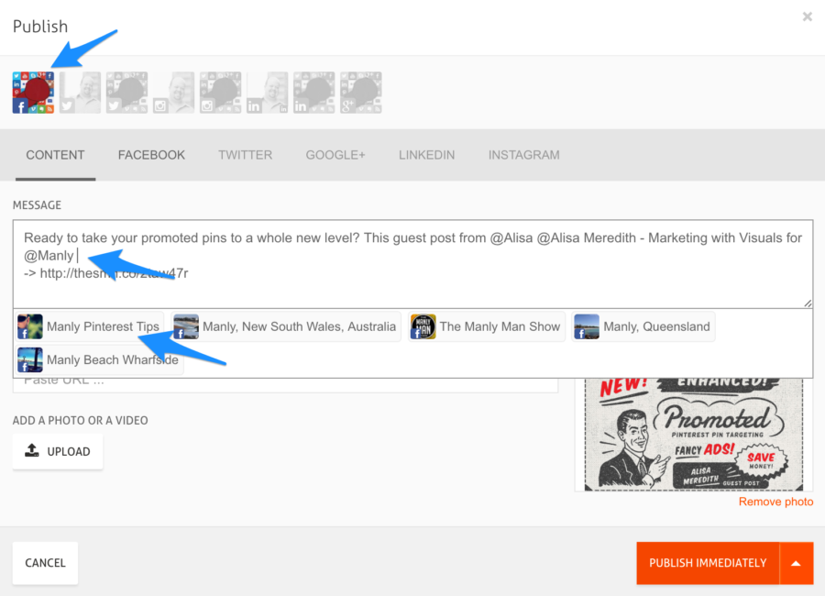Select The Manly Man Show suggestion
The width and height of the screenshot is (825, 596).
click(487, 326)
